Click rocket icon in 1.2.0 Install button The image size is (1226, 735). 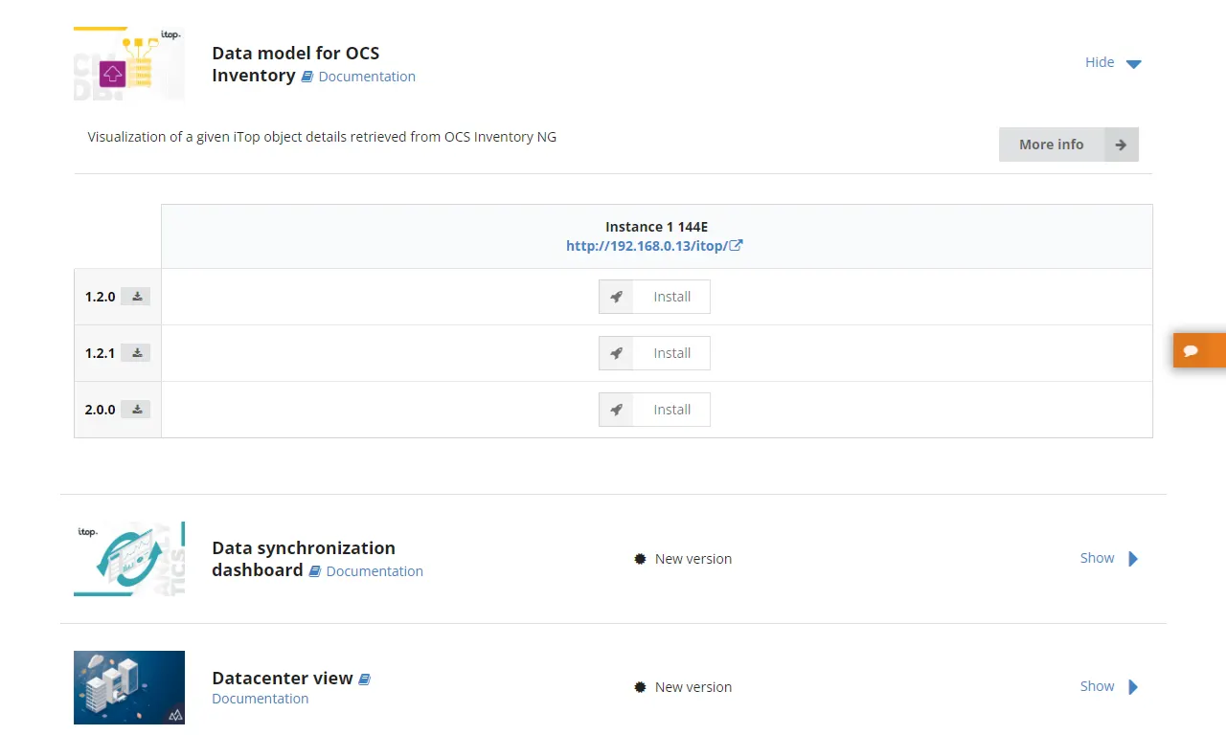pos(616,297)
